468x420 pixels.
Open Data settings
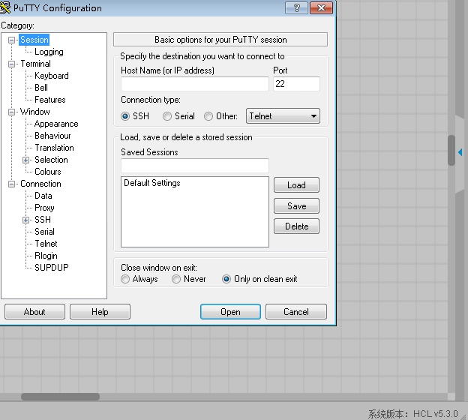43,196
